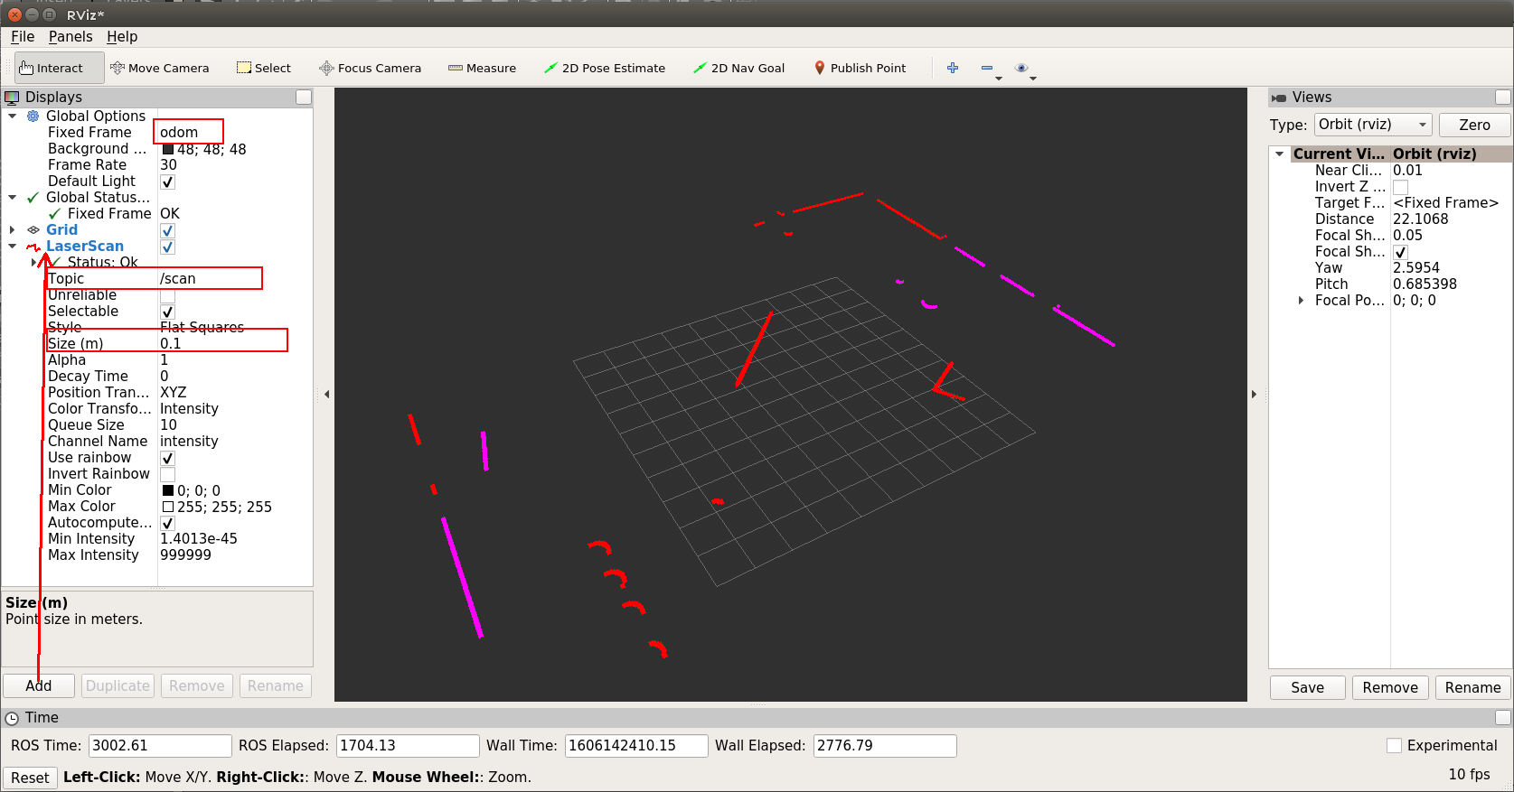This screenshot has width=1514, height=792.
Task: Click the blue plus add-tool icon
Action: (x=953, y=68)
